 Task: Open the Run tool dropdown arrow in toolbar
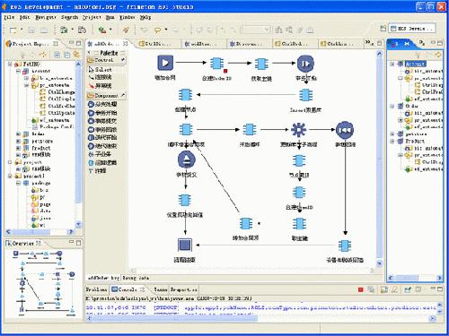coord(110,30)
